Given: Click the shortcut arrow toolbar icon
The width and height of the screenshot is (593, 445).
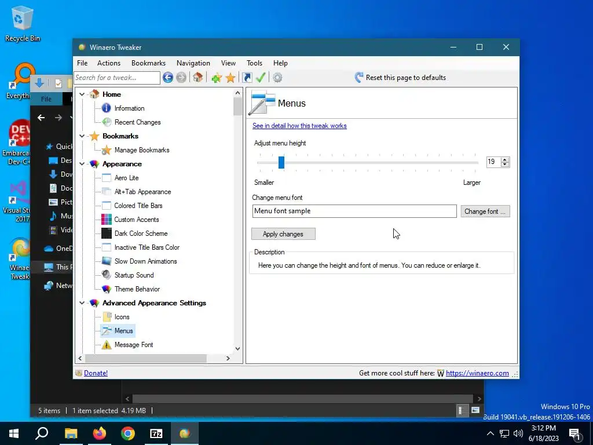Looking at the screenshot, I should pyautogui.click(x=247, y=78).
